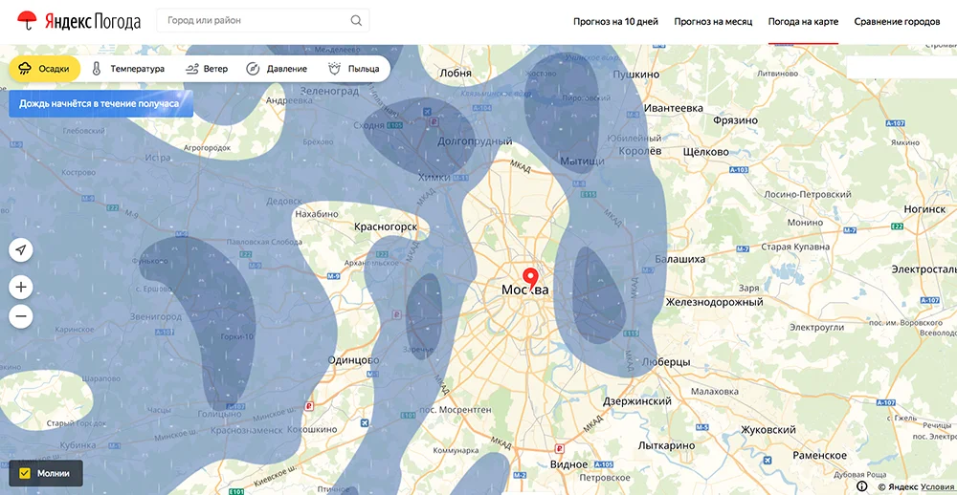
Task: Zoom in the map with plus
Action: point(21,287)
